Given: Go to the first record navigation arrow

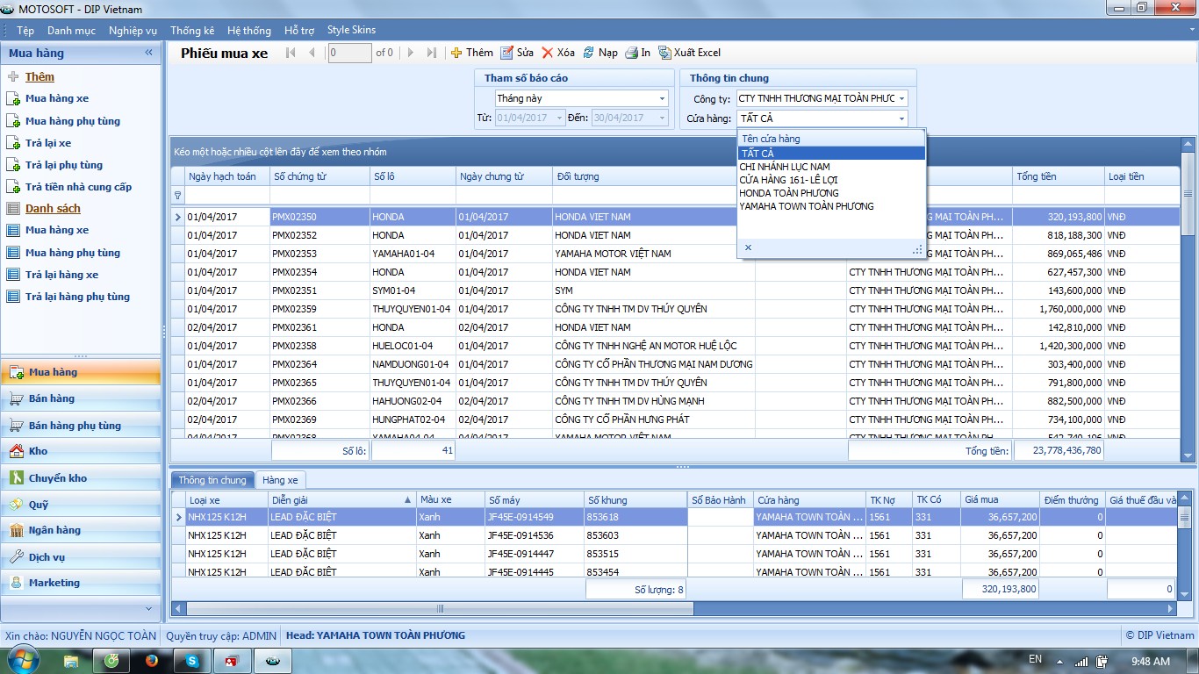Looking at the screenshot, I should tap(291, 53).
